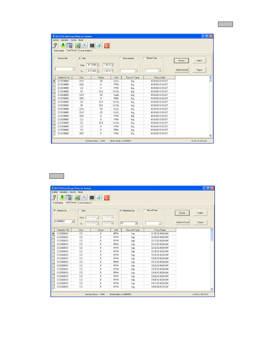Click scrollbar up arrow of the CO-filtered table
Image resolution: width=268 pixels, height=347 pixels.
(212, 230)
